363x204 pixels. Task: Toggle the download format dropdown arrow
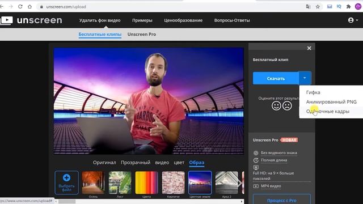pyautogui.click(x=305, y=78)
